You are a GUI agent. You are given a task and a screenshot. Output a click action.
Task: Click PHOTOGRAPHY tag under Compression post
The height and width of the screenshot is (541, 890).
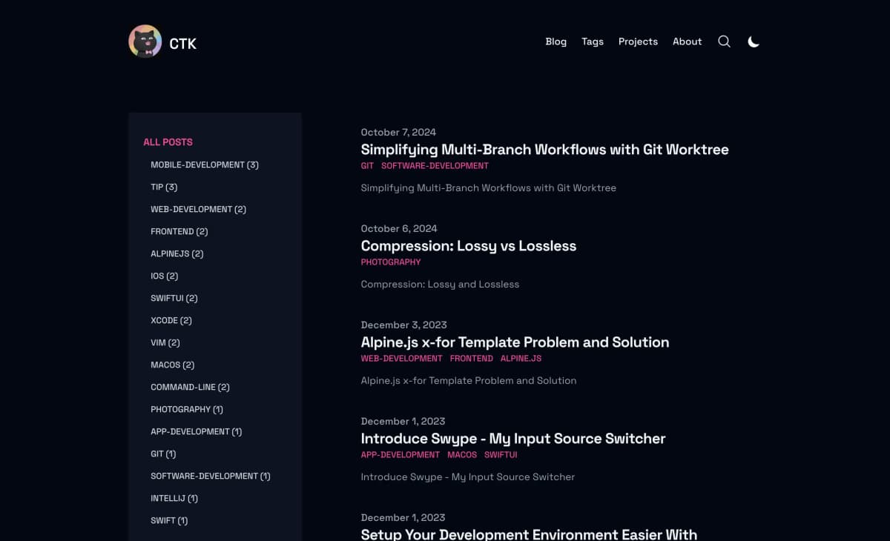click(390, 262)
